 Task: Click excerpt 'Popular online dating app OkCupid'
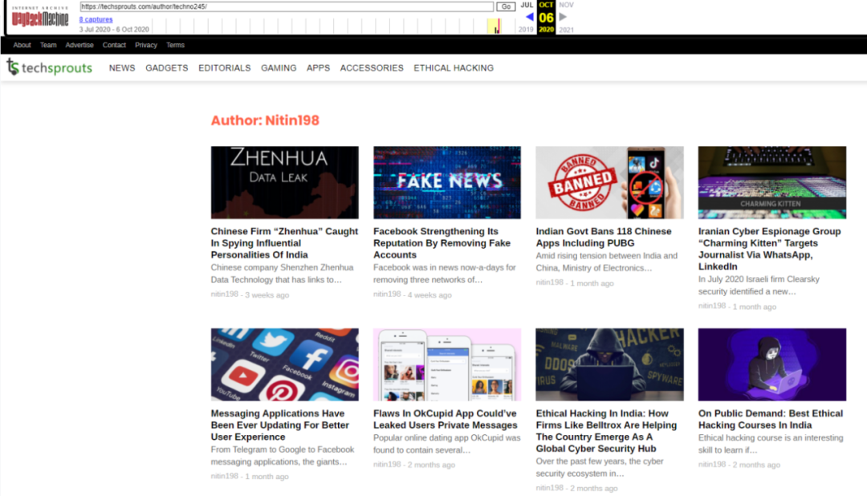point(447,444)
